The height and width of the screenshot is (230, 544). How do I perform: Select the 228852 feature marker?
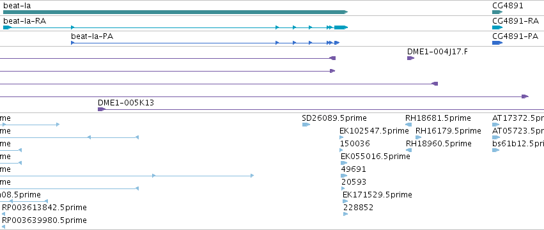(346, 214)
